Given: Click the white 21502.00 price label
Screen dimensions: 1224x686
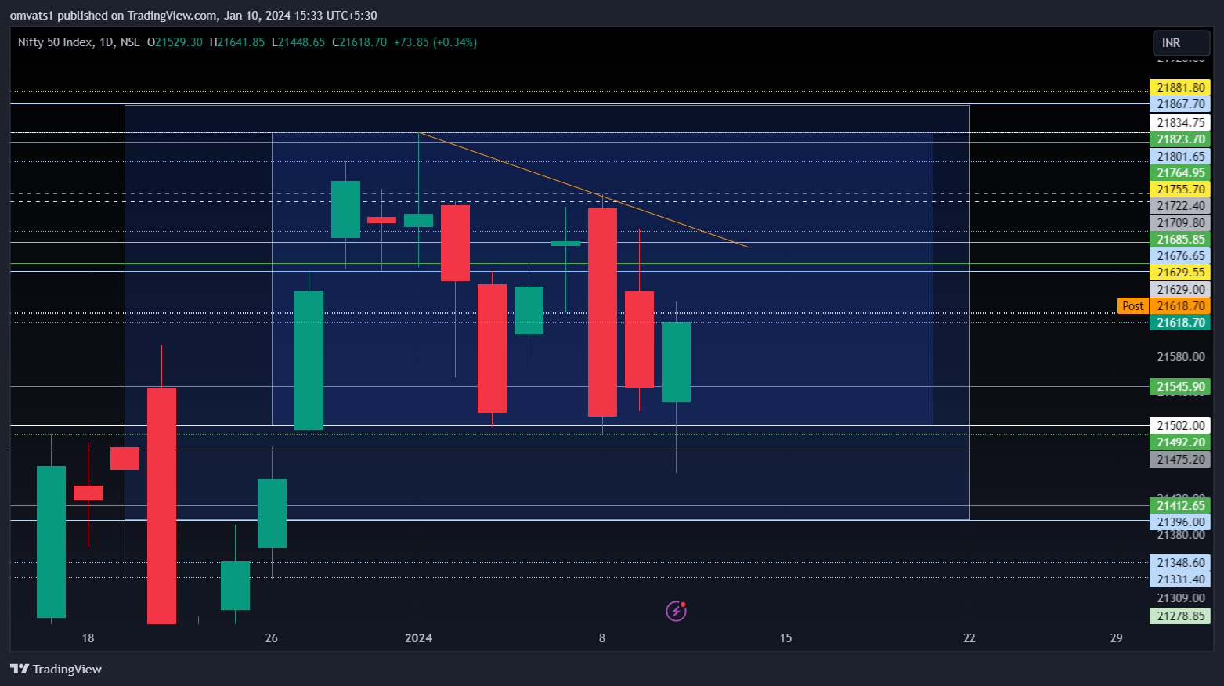Looking at the screenshot, I should [x=1180, y=426].
